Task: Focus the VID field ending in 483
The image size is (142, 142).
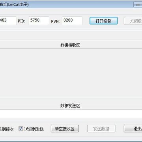Action: 8,21
